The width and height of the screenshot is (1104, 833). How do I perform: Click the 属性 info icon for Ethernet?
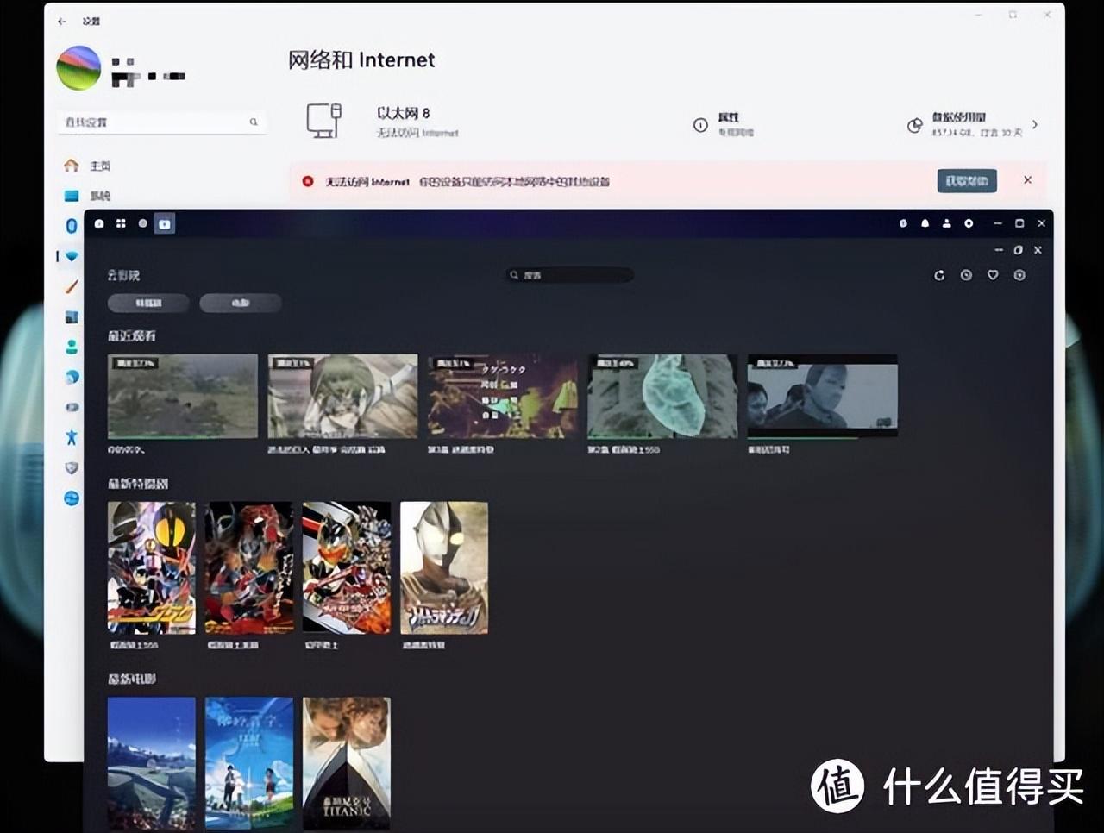pos(700,125)
